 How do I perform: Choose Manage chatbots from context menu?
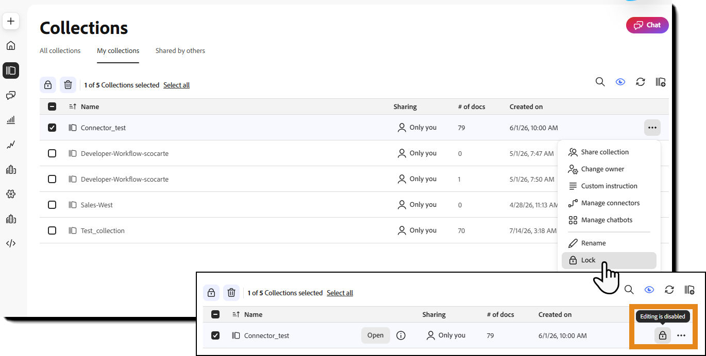pyautogui.click(x=609, y=220)
